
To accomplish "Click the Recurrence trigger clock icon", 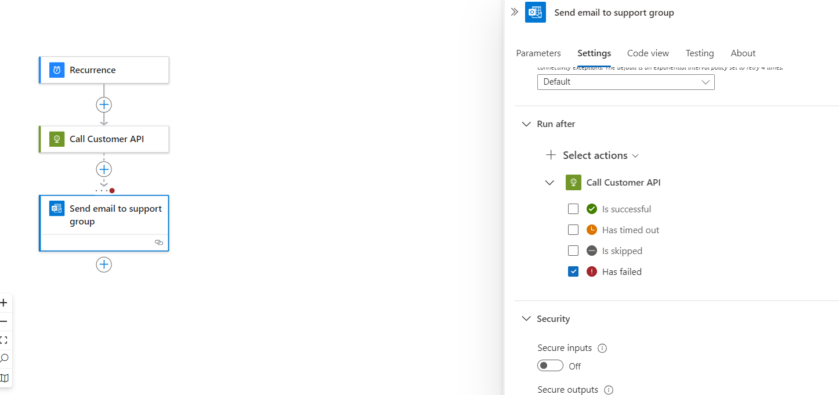I will pos(56,69).
